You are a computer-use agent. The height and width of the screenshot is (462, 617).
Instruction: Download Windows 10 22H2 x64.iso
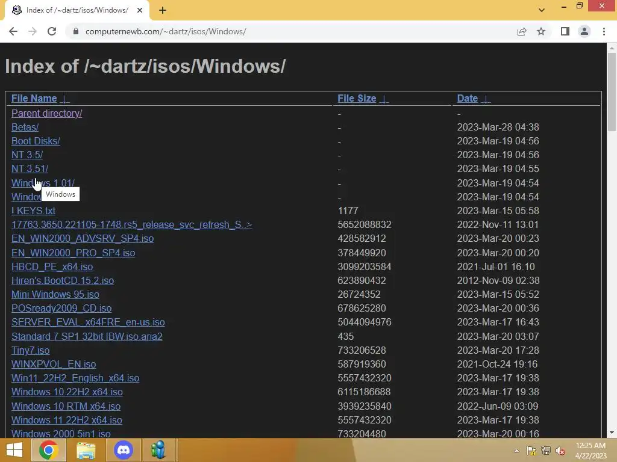point(67,392)
